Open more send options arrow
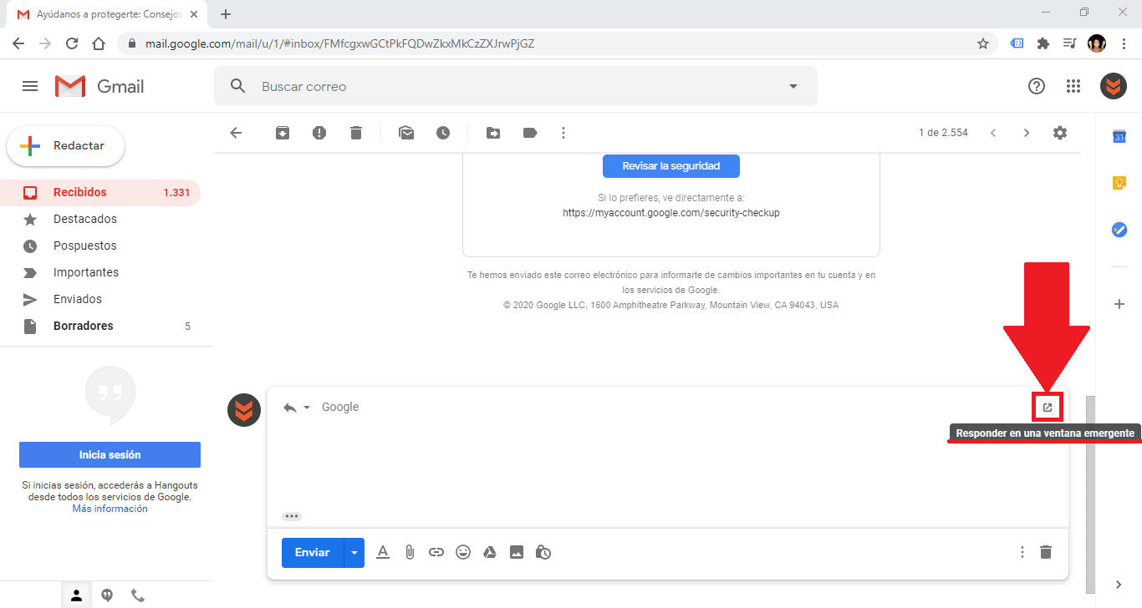The width and height of the screenshot is (1142, 608). pos(354,552)
